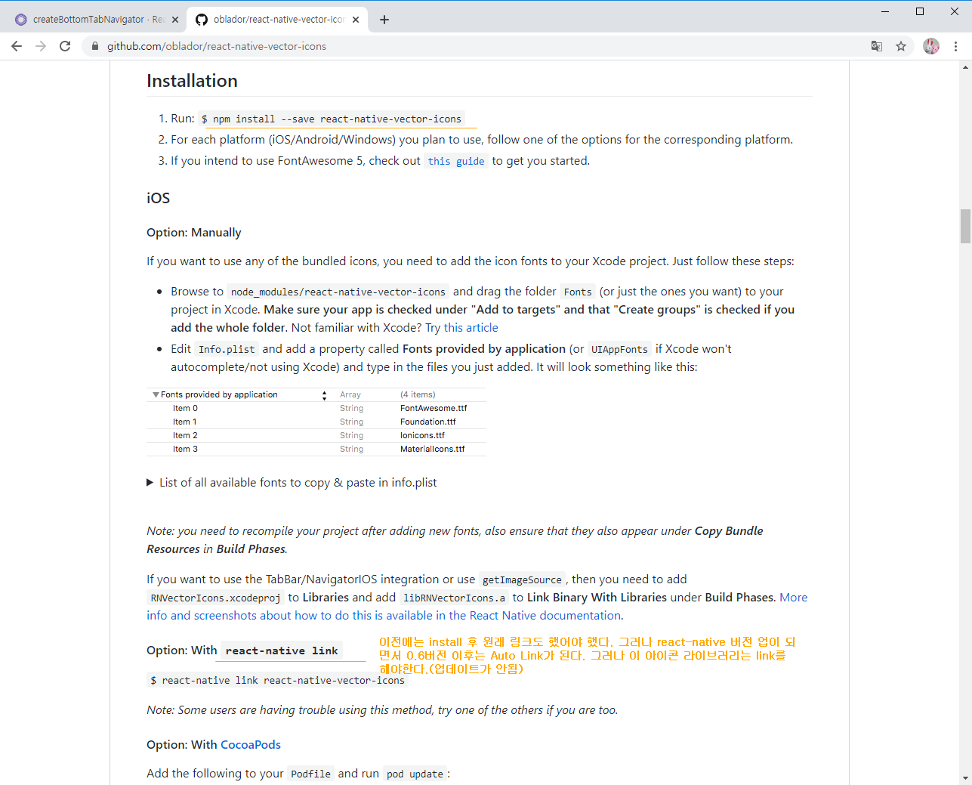Click the 'Fonts' folder code text
This screenshot has height=785, width=972.
click(578, 292)
